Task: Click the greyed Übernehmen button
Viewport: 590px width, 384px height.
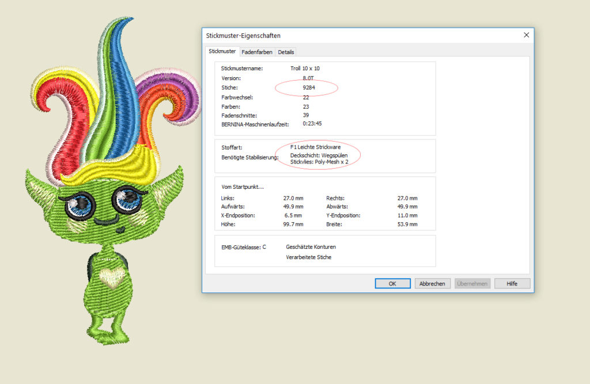Action: point(472,284)
